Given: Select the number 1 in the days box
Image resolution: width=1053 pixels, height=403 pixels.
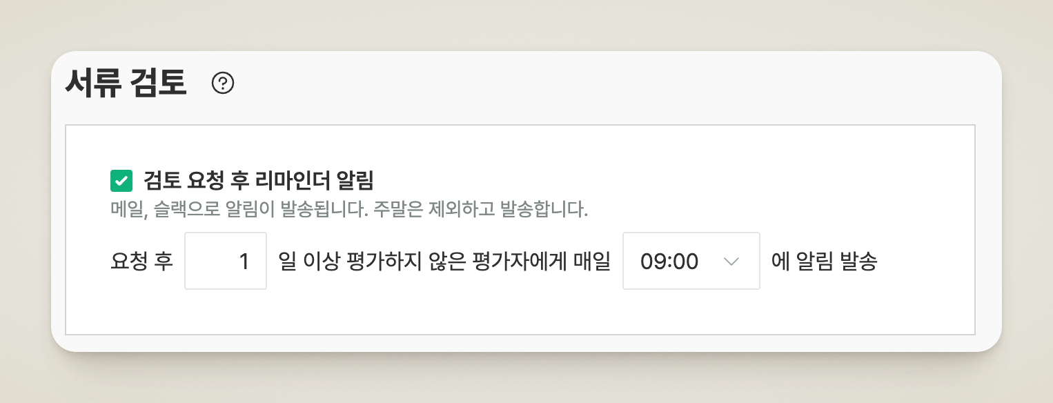Looking at the screenshot, I should 243,262.
